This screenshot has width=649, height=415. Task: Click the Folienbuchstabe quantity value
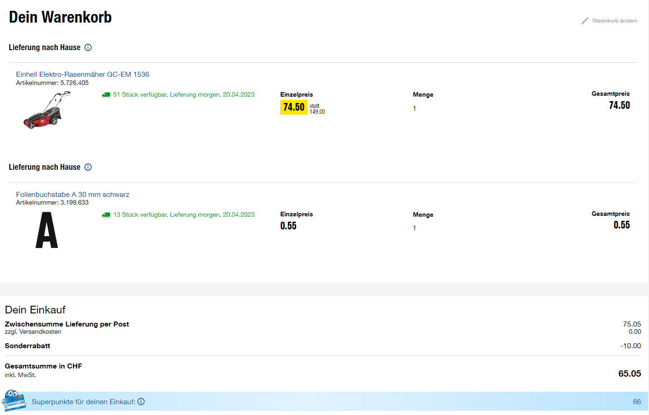click(414, 228)
